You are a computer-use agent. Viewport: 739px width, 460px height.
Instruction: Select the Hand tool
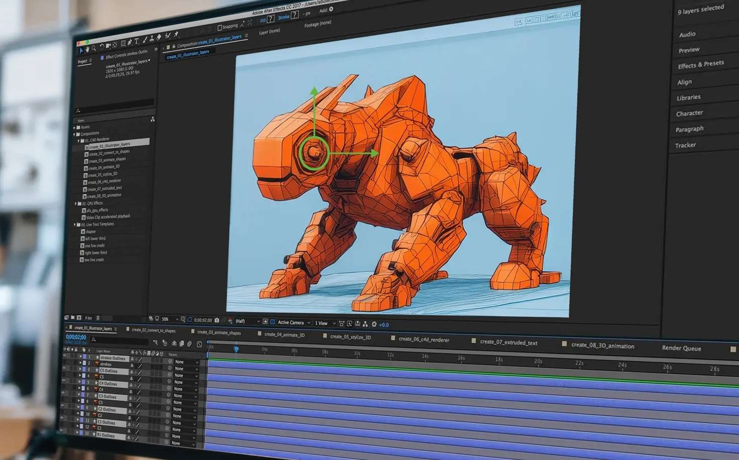[x=88, y=49]
